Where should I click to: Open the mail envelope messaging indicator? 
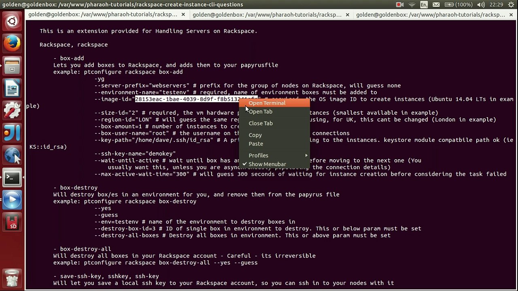pyautogui.click(x=436, y=4)
